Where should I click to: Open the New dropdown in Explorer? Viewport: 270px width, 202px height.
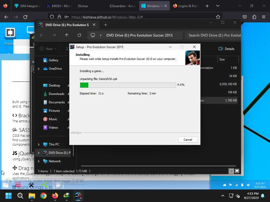48,49
